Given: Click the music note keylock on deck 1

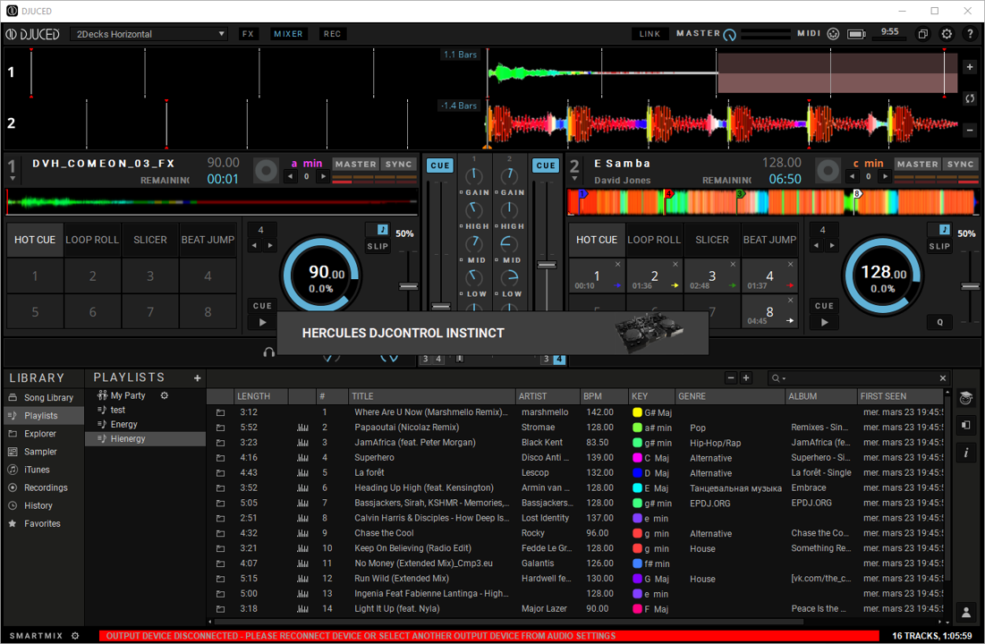Looking at the screenshot, I should [x=383, y=229].
